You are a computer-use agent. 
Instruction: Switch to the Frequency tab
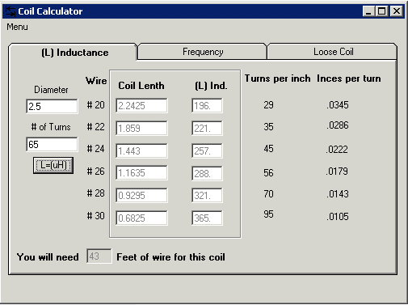coord(203,52)
